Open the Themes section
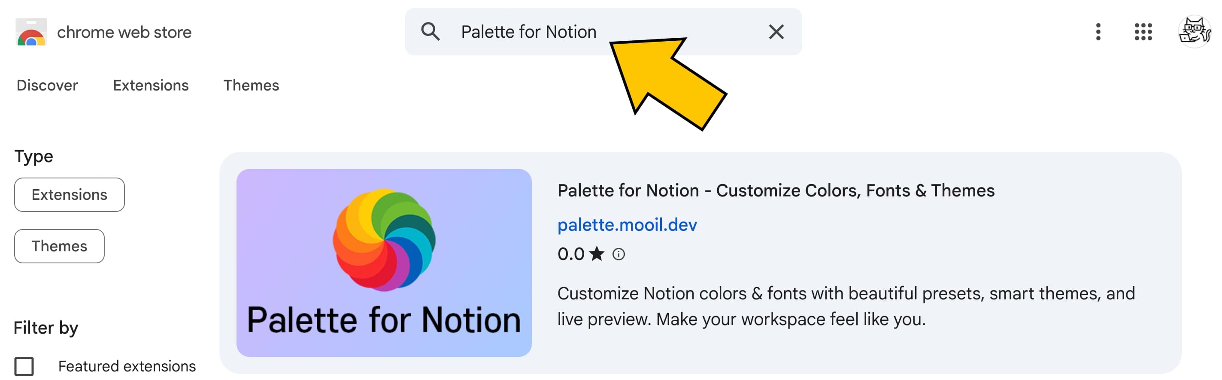 [x=251, y=85]
